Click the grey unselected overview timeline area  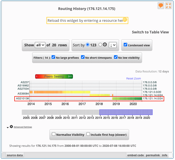tap(60, 112)
